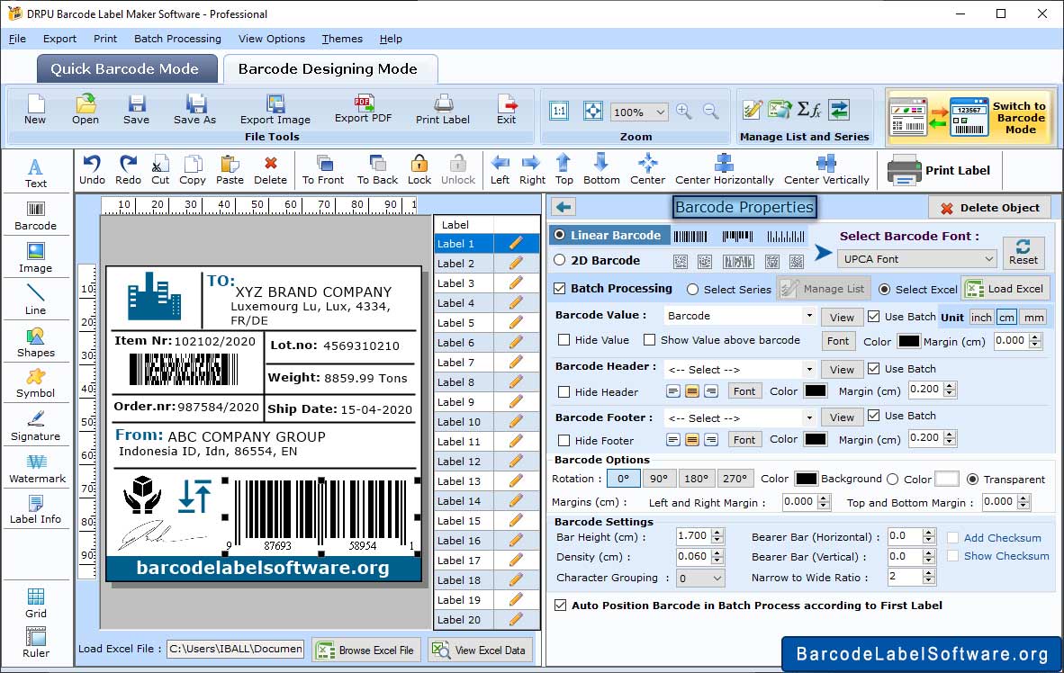
Task: Increase the Density stepper value
Action: [x=718, y=552]
